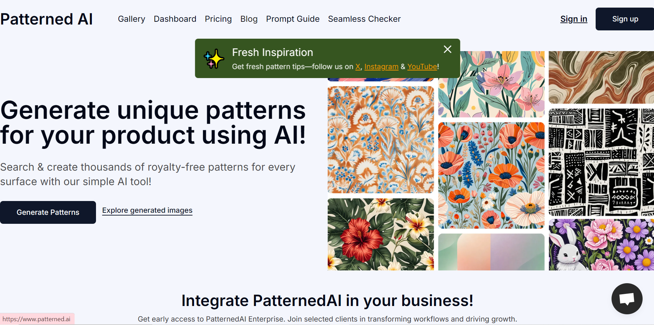Select the brown marble swirl pattern
The height and width of the screenshot is (325, 654).
[601, 77]
